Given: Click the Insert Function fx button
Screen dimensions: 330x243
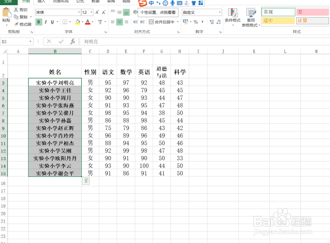Looking at the screenshot, I should coord(73,41).
